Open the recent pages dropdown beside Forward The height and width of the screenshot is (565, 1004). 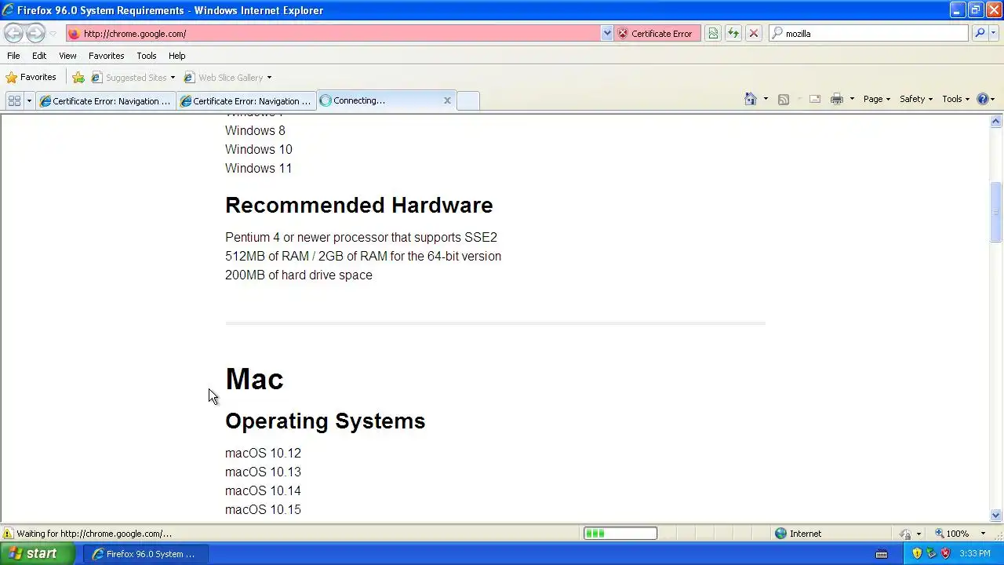(x=53, y=34)
